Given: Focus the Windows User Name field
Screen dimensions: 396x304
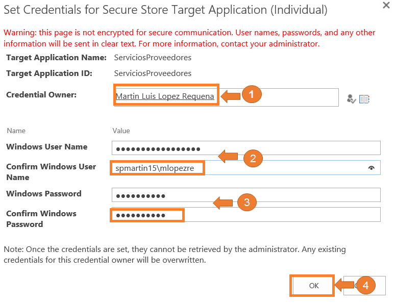Looking at the screenshot, I should (286, 149).
